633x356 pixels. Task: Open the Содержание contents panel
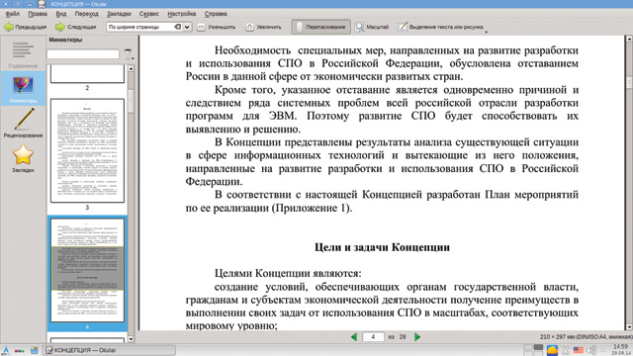coord(23,54)
